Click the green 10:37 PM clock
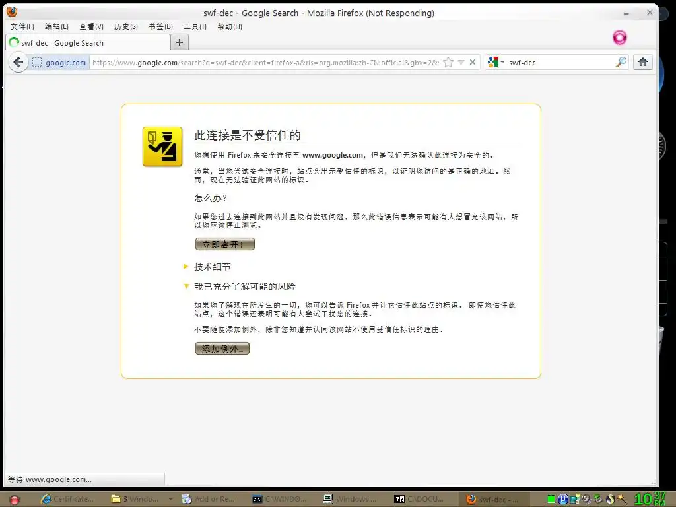Viewport: 676px width, 507px height. coord(650,499)
